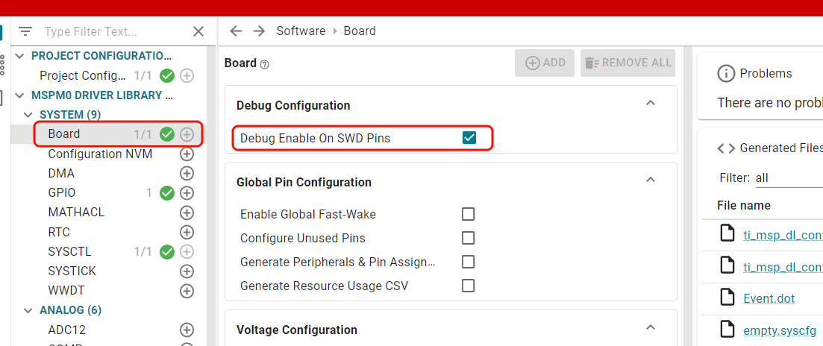Open the Event.dot generated file

coord(769,299)
